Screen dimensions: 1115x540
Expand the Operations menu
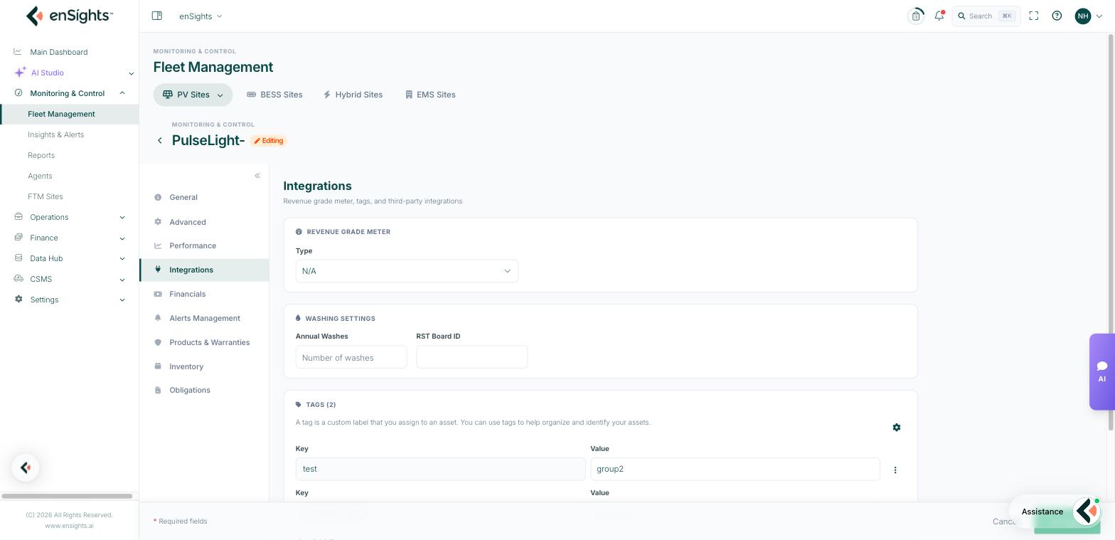(x=122, y=217)
